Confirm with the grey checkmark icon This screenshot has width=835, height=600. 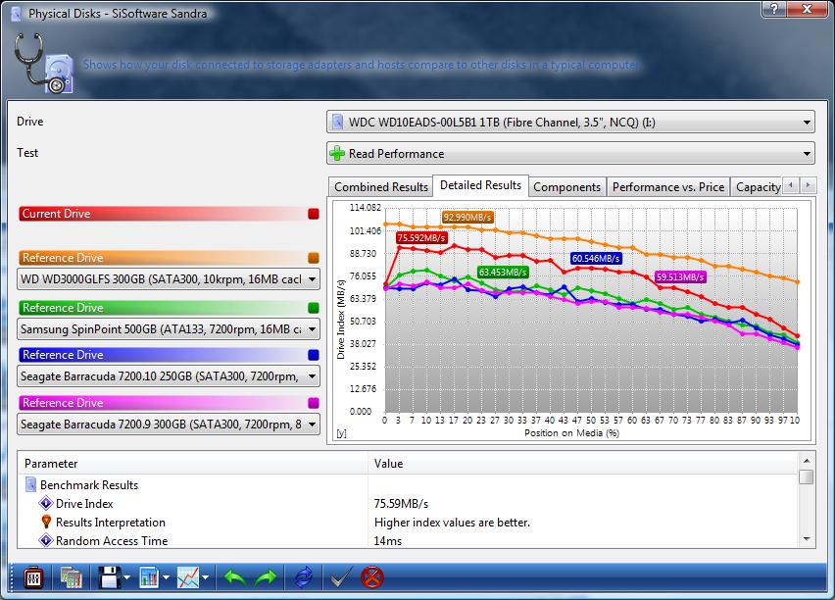tap(340, 577)
